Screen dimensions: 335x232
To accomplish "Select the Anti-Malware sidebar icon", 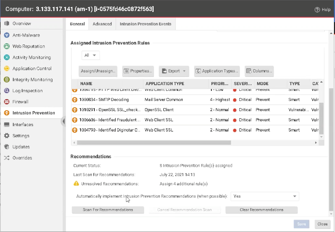I will pyautogui.click(x=7, y=35).
